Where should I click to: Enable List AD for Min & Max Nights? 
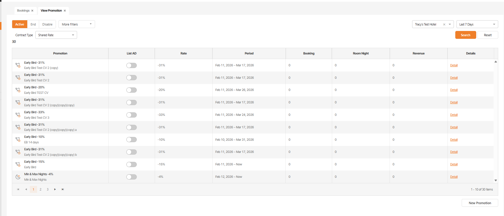pos(132,177)
